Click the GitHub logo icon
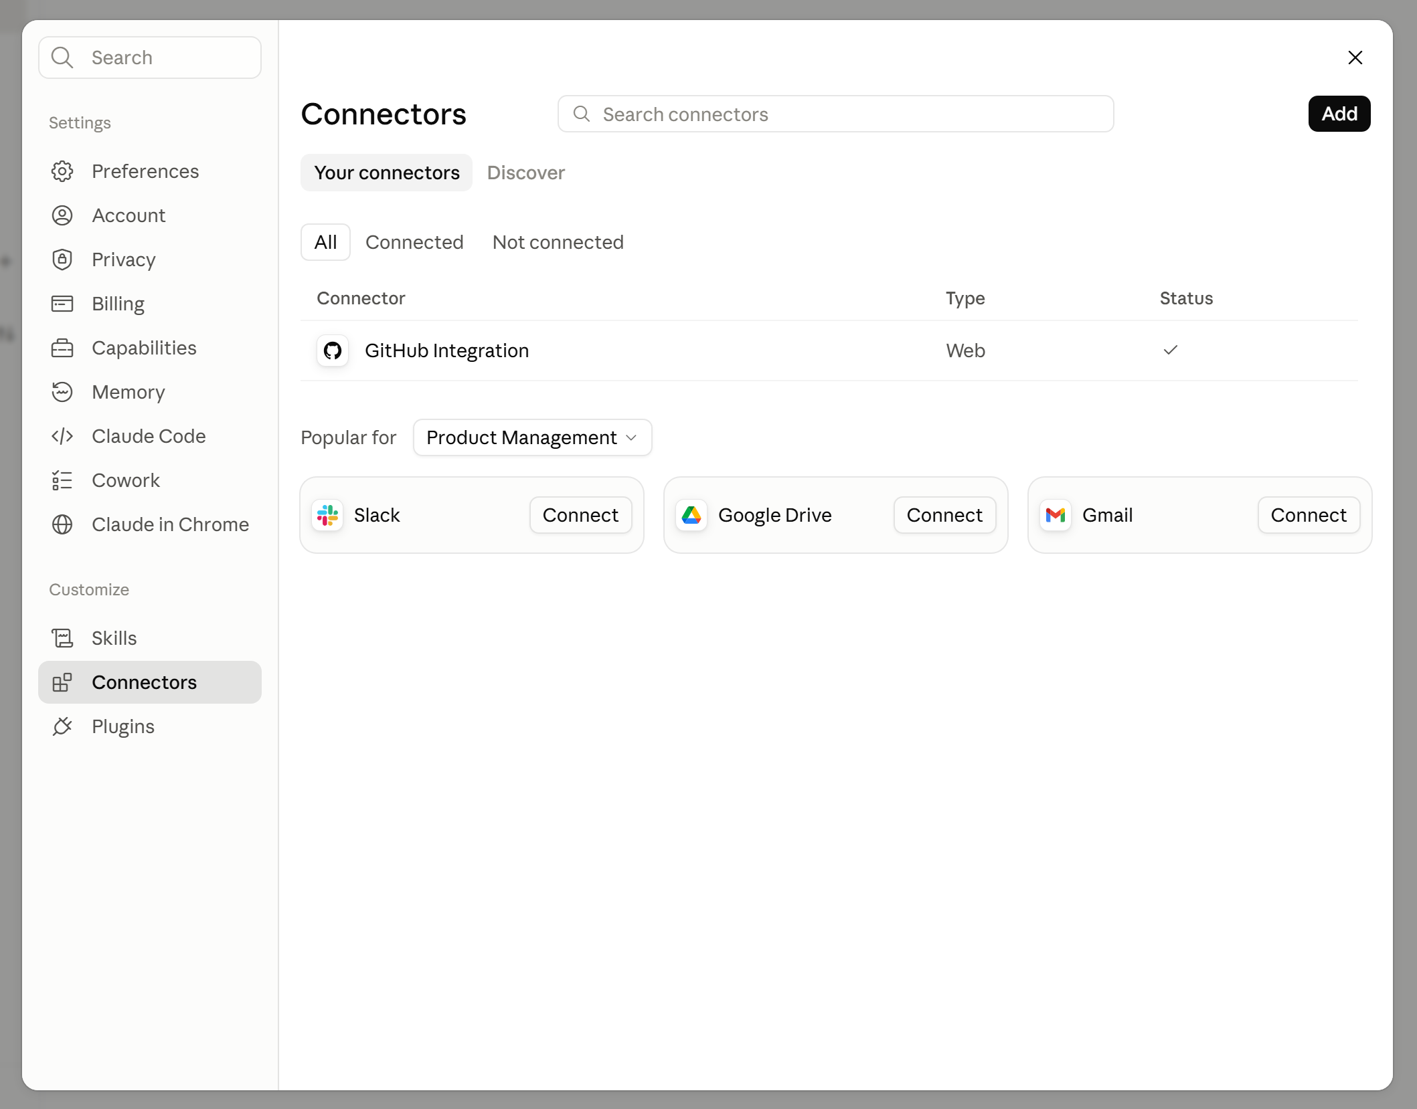Image resolution: width=1417 pixels, height=1109 pixels. coord(333,350)
